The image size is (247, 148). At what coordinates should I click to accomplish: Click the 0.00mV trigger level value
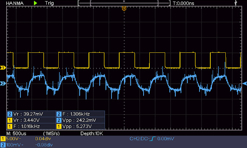click(x=166, y=139)
